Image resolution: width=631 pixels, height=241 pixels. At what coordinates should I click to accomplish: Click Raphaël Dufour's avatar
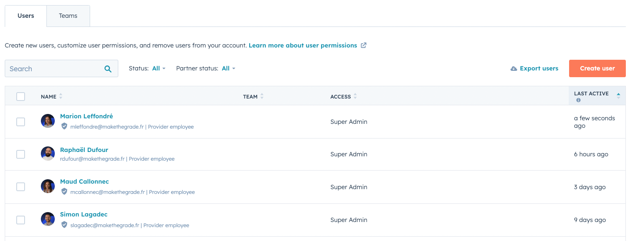click(x=48, y=154)
